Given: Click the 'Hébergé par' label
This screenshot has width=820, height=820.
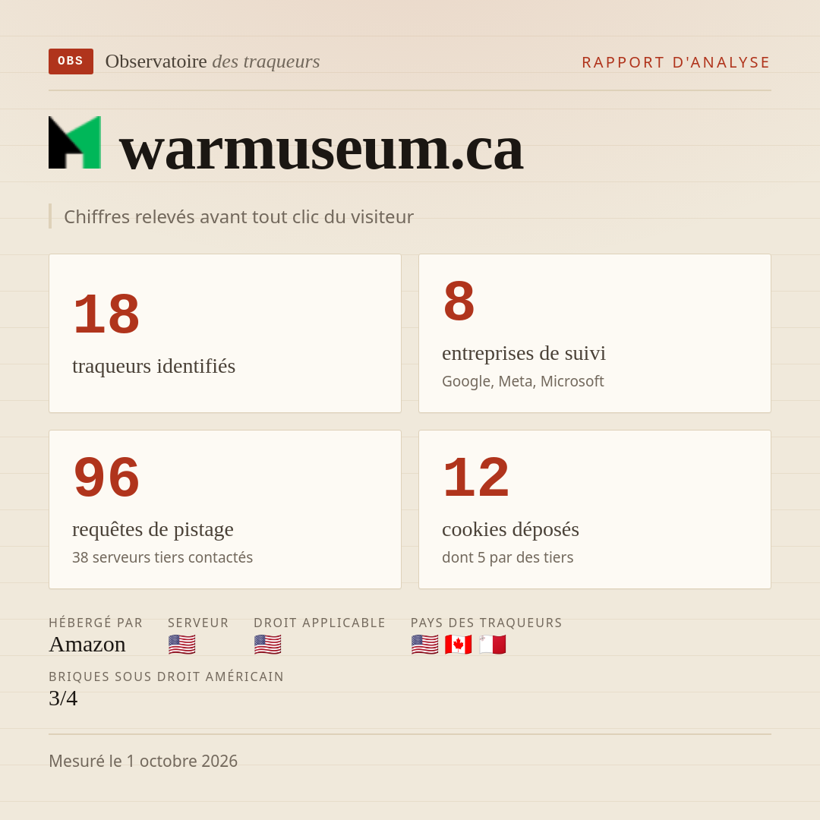Looking at the screenshot, I should [96, 623].
